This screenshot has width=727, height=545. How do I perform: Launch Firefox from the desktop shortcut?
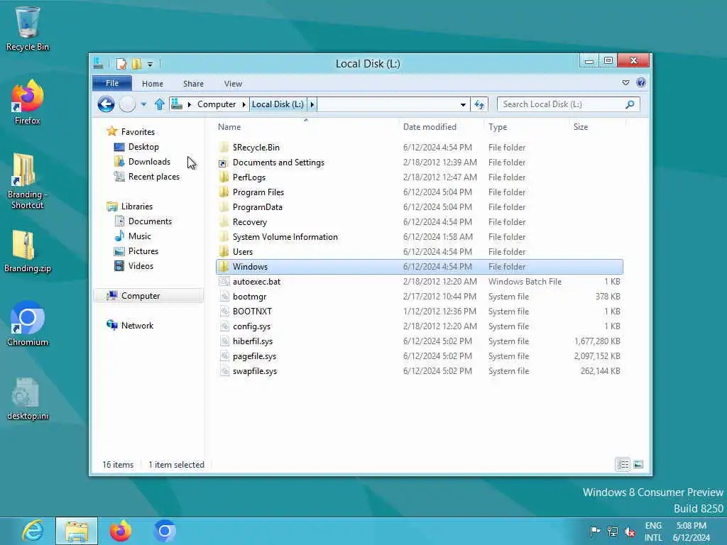tap(28, 102)
